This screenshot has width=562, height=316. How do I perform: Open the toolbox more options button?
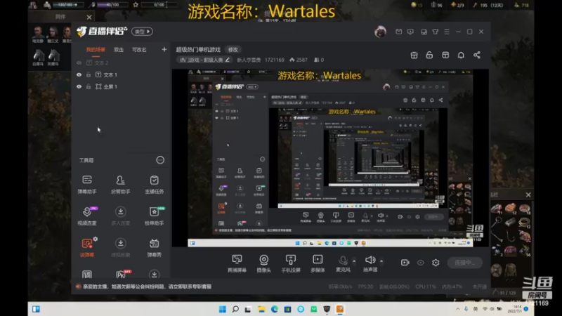click(x=160, y=160)
